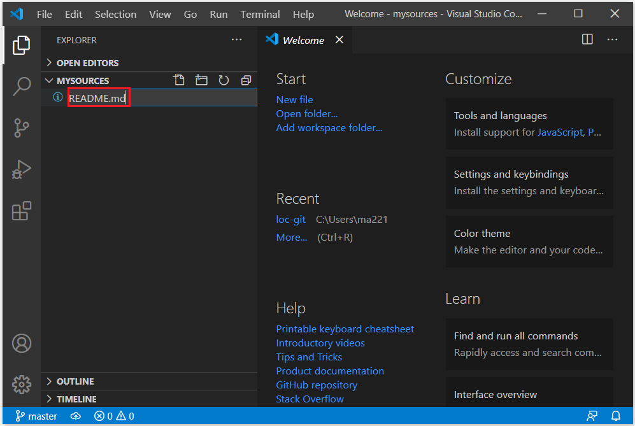Open the Manage gear icon
The width and height of the screenshot is (635, 426).
(22, 384)
